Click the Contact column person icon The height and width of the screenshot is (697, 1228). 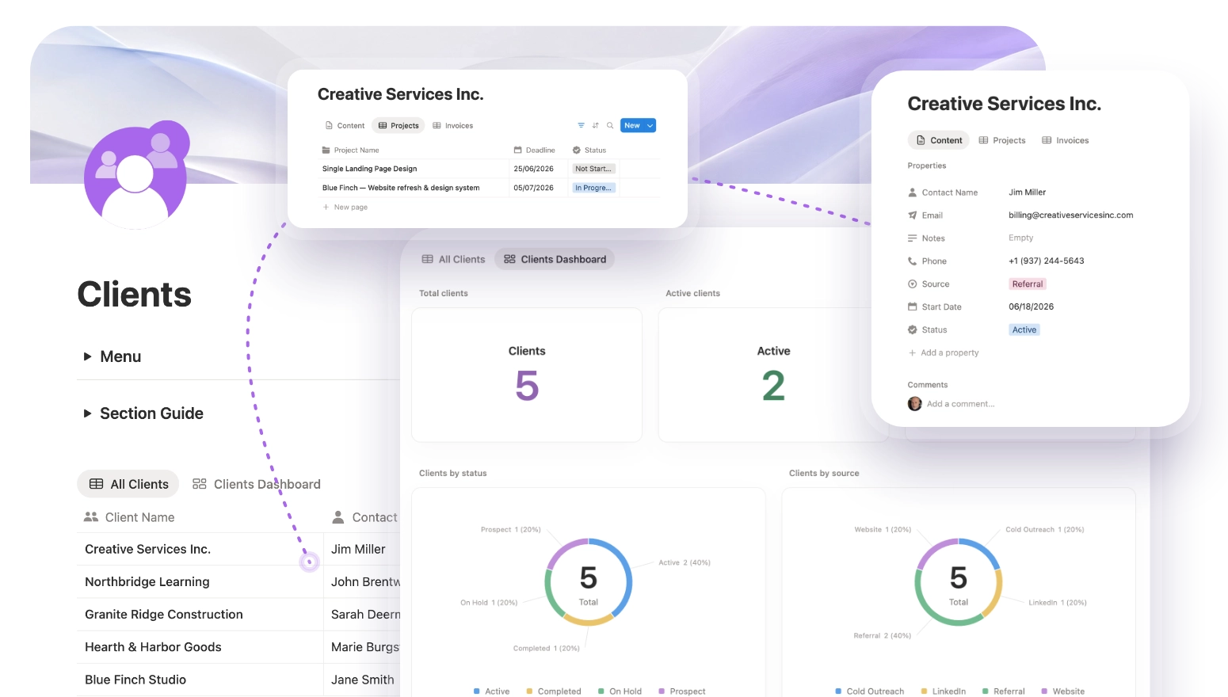338,517
